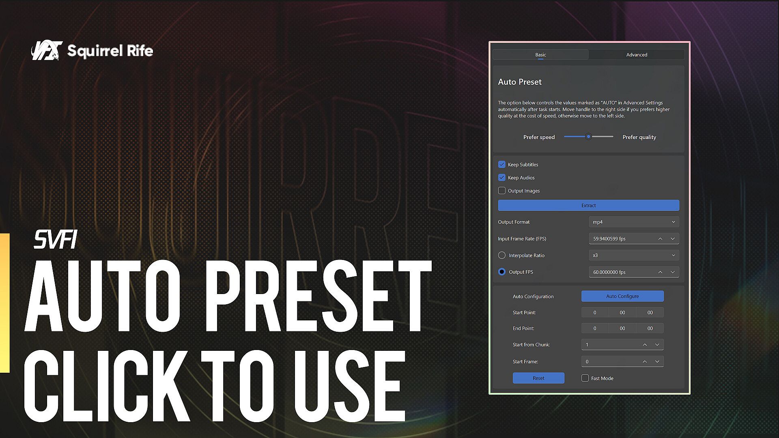Increase Output FPS using up chevron
Image resolution: width=779 pixels, height=438 pixels.
click(x=660, y=272)
